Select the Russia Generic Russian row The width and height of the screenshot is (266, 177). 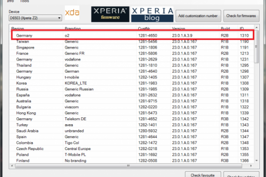click(132, 89)
